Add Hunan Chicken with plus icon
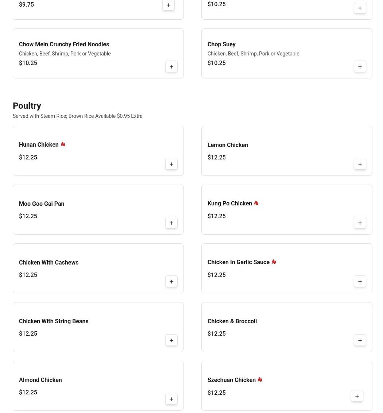Viewport: 383px width, 413px height. click(x=171, y=164)
